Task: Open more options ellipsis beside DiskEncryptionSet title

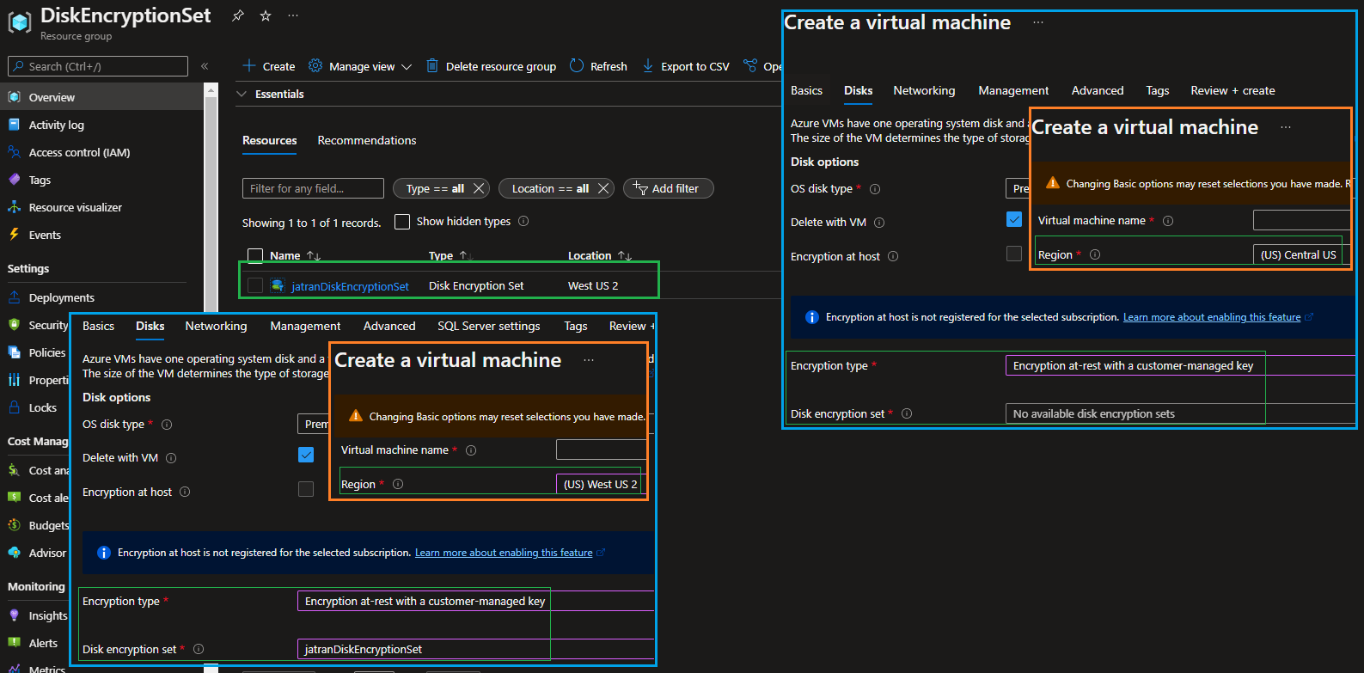Action: pyautogui.click(x=293, y=15)
